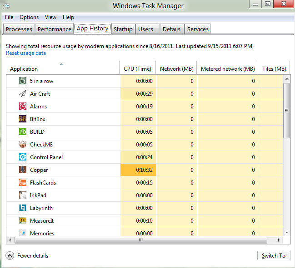295x268 pixels.
Task: Click the Air Craft paper plane icon
Action: 23,94
